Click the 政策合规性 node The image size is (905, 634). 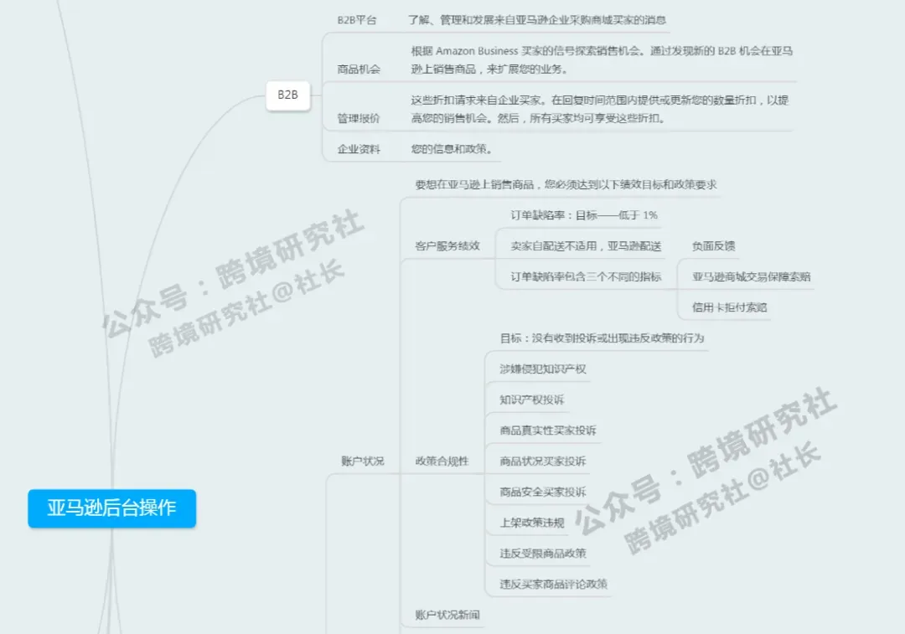coord(442,461)
